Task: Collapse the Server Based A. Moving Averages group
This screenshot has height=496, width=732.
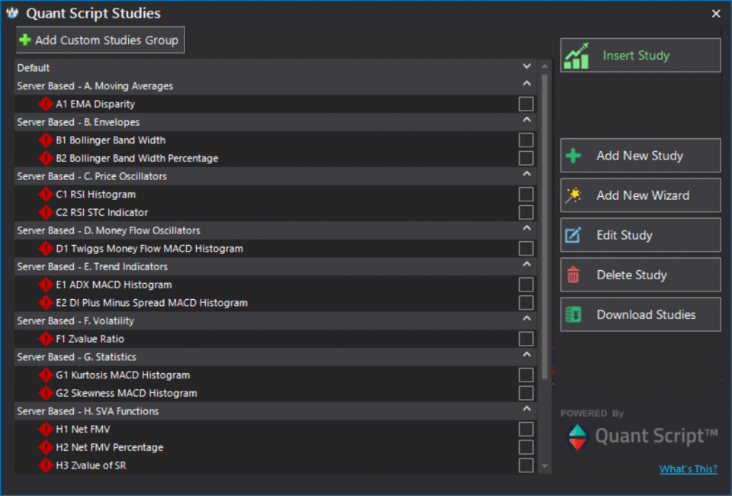Action: point(527,84)
